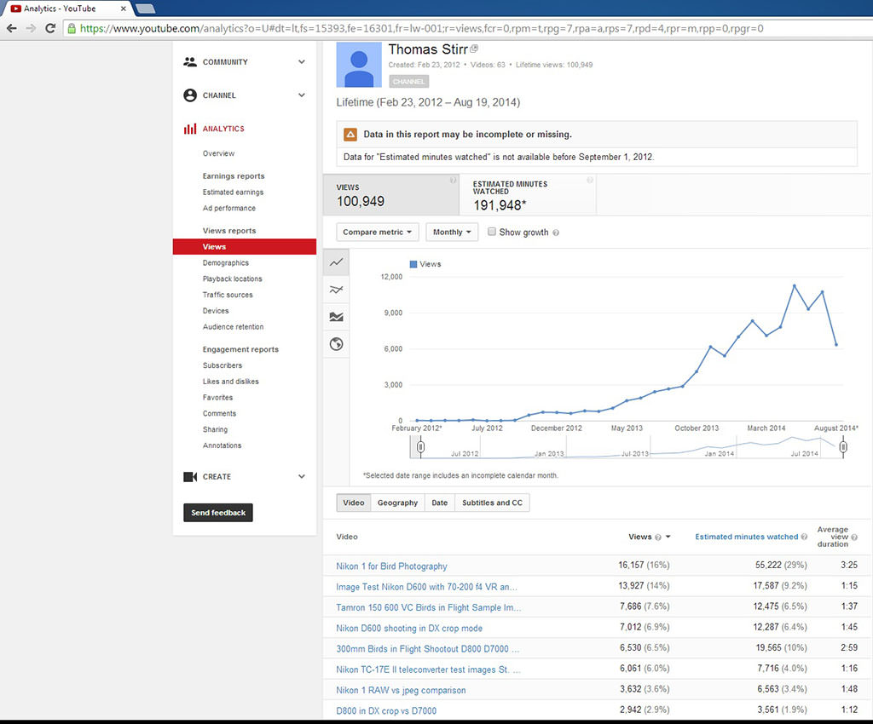Open Demographics report in sidebar
873x724 pixels.
[x=226, y=263]
